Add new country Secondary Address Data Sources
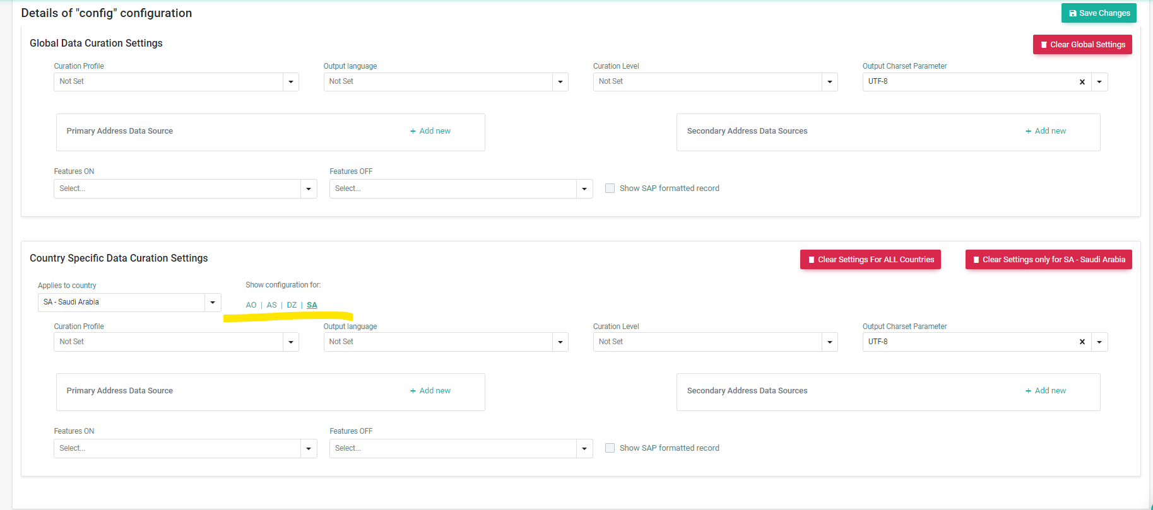 (1046, 391)
